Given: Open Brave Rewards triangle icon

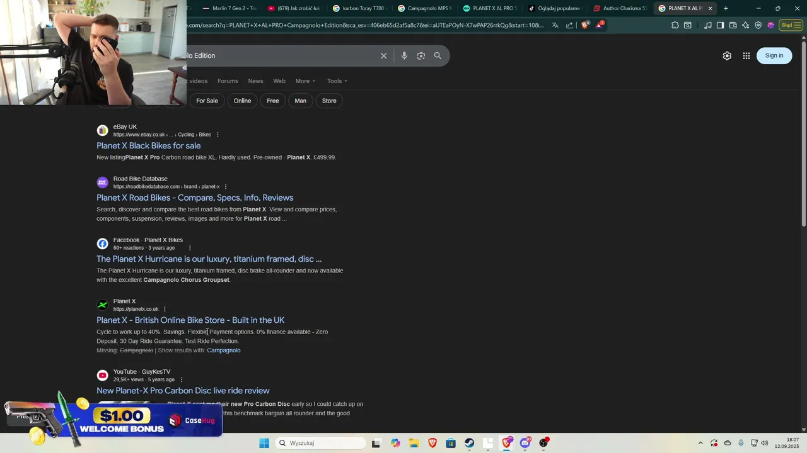Looking at the screenshot, I should (x=600, y=25).
